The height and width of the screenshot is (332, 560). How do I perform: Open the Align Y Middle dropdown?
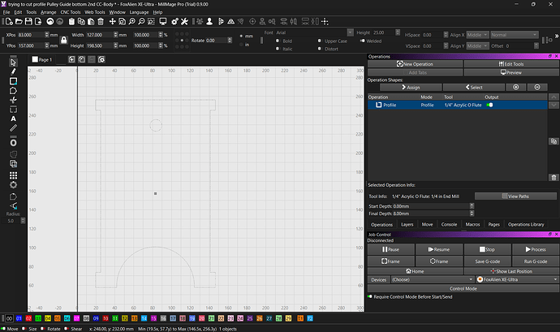coord(477,45)
